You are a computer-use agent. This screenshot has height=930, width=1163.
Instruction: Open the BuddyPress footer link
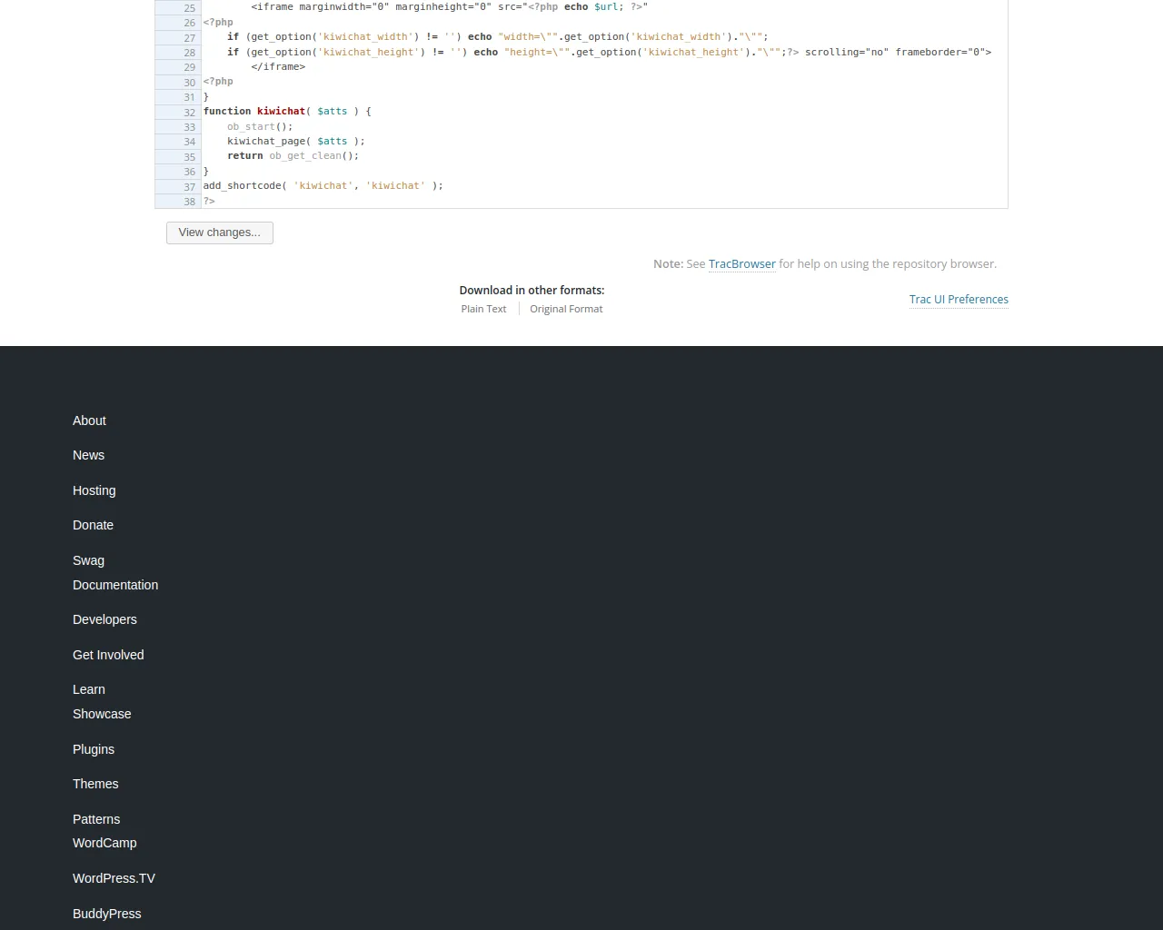tap(107, 914)
